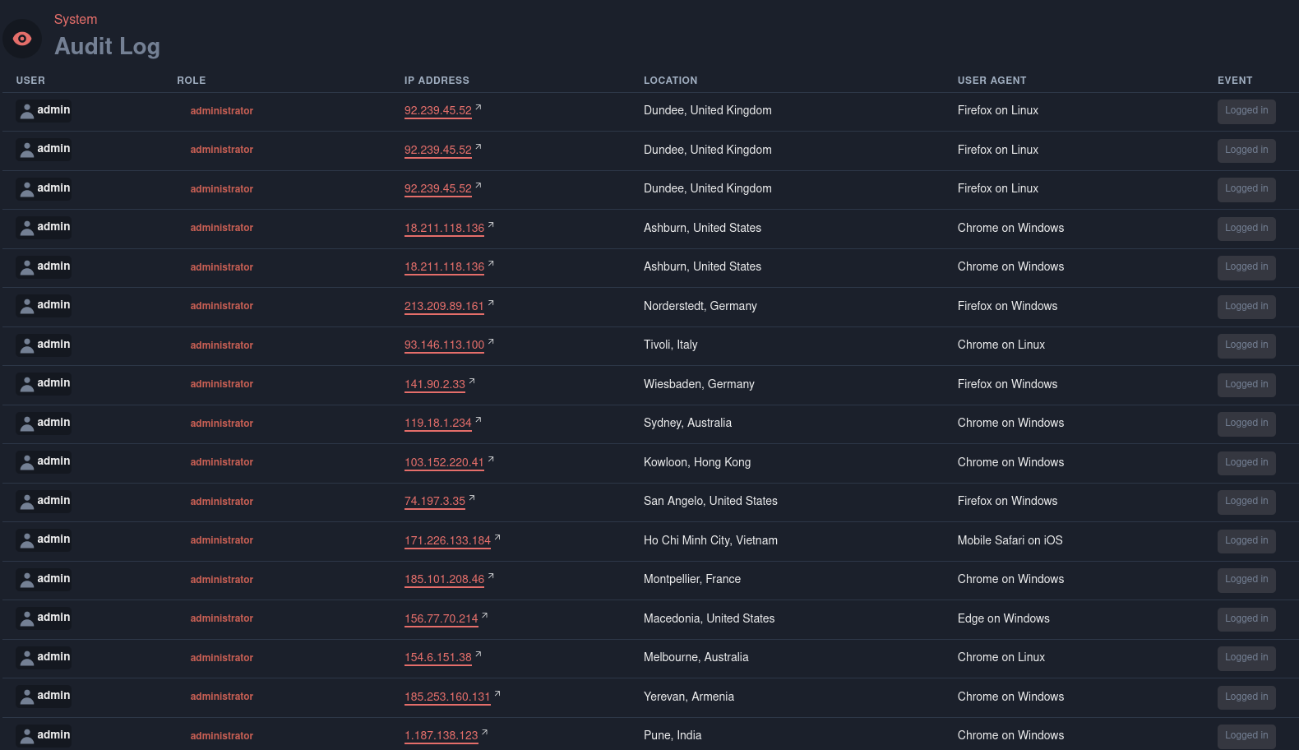Click Logged in badge in Tivoli row
Screen dimensions: 1299x750
tap(1246, 345)
